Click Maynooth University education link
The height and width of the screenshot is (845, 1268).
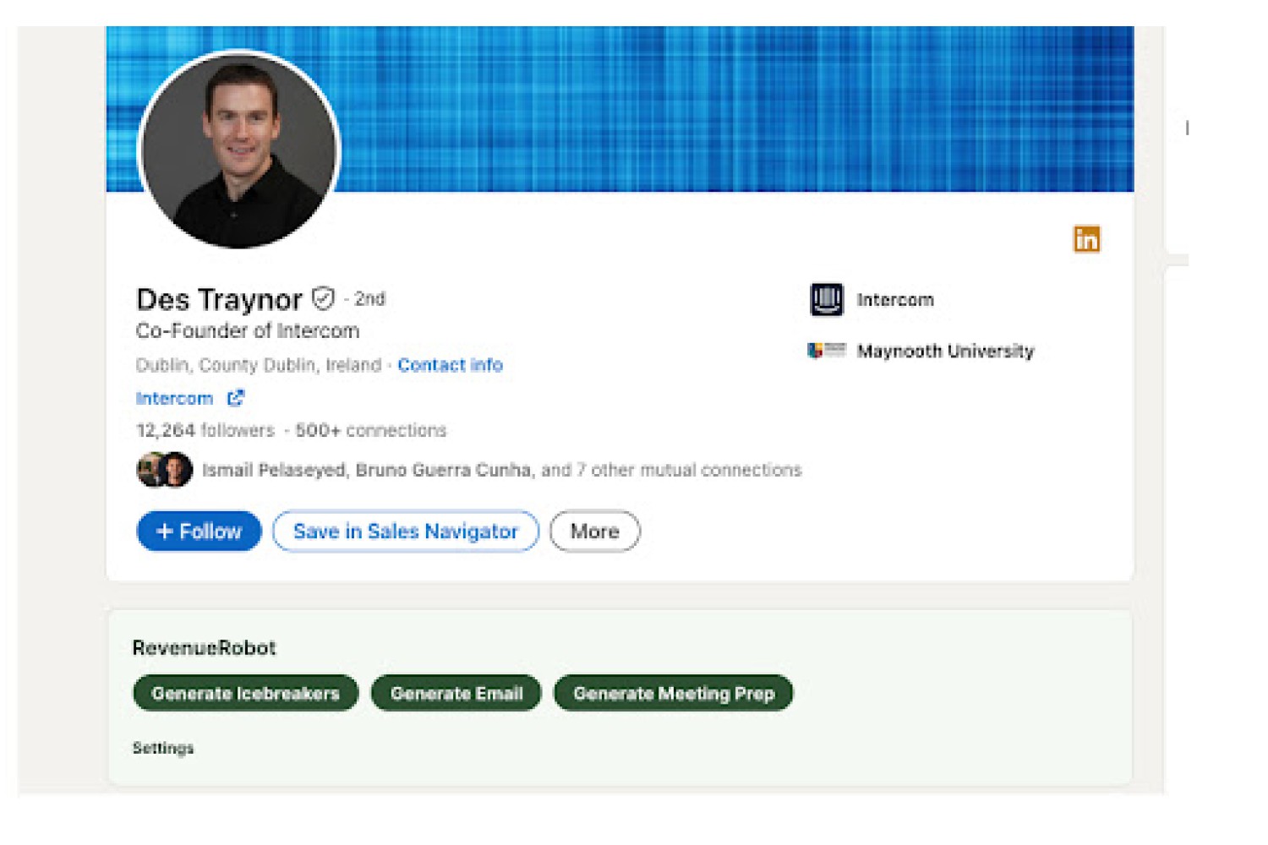[x=945, y=351]
